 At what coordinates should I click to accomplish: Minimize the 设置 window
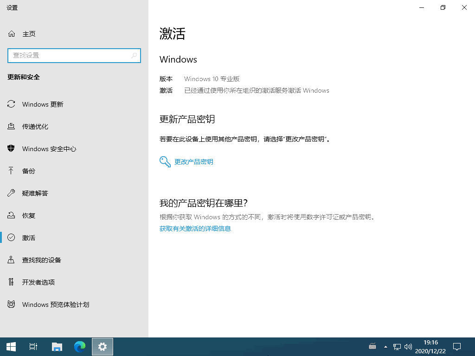[422, 7]
